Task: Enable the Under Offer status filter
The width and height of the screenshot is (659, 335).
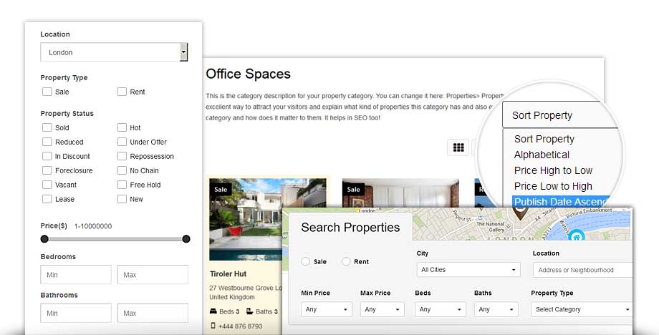Action: (x=122, y=142)
